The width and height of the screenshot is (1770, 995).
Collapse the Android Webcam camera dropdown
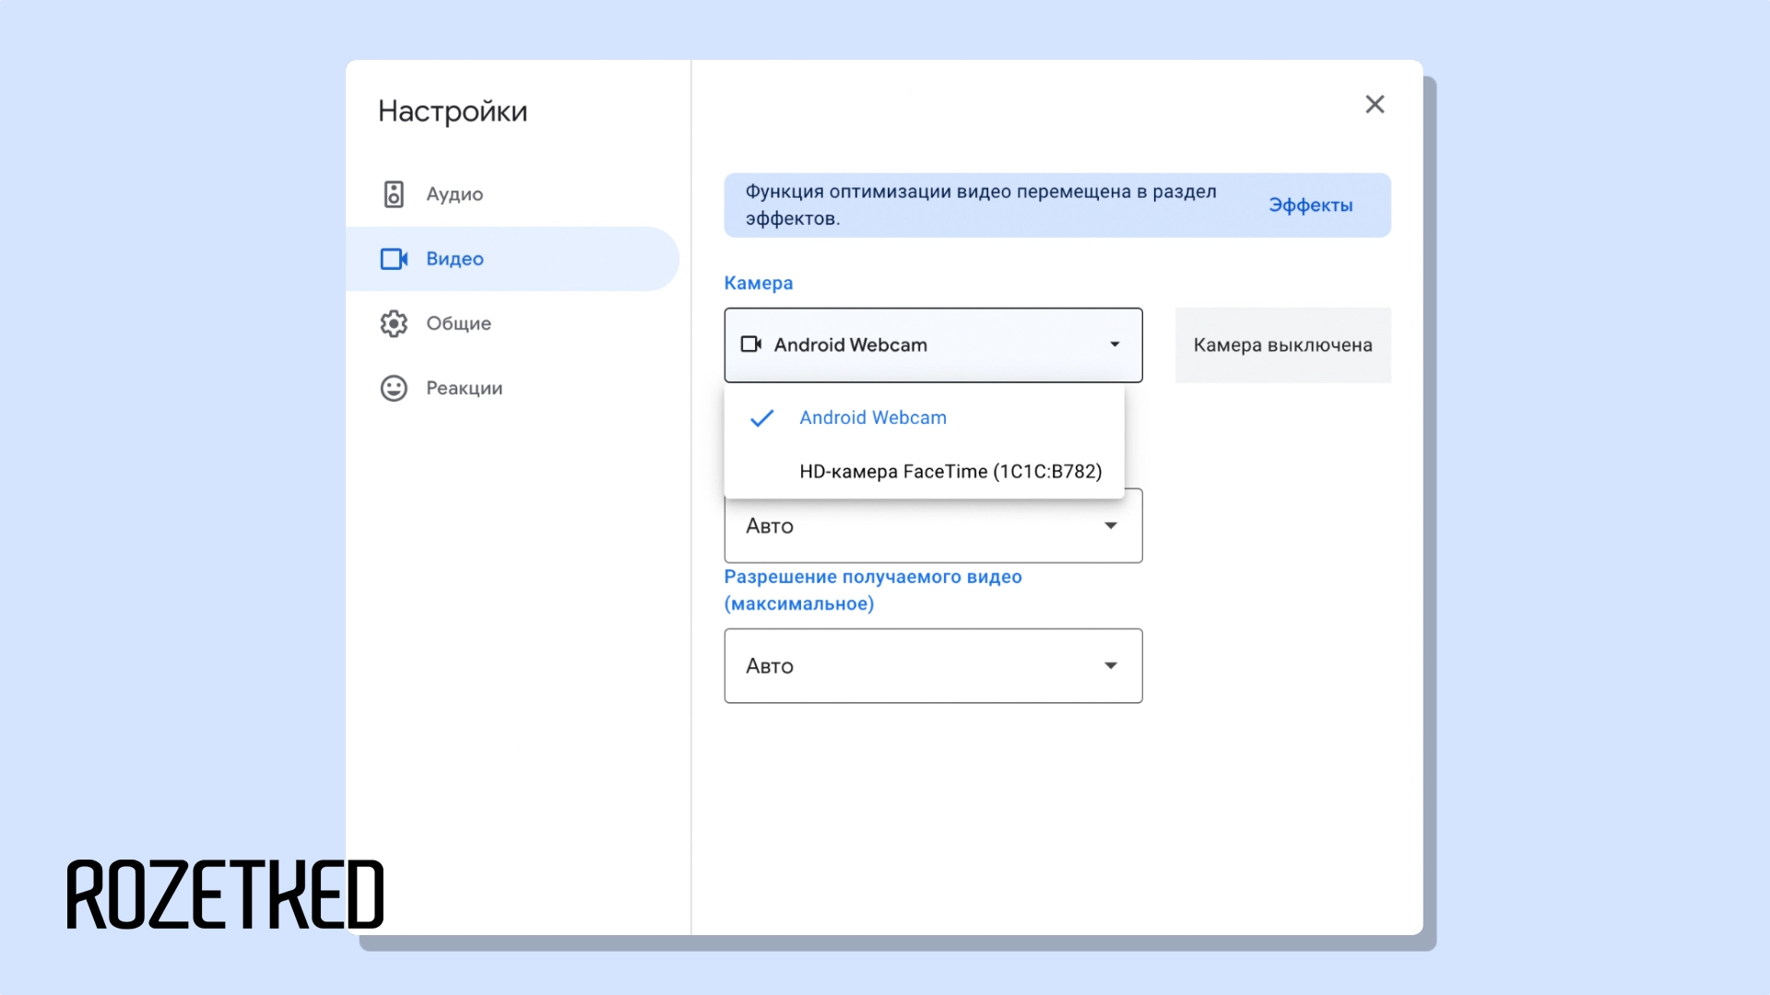point(933,345)
